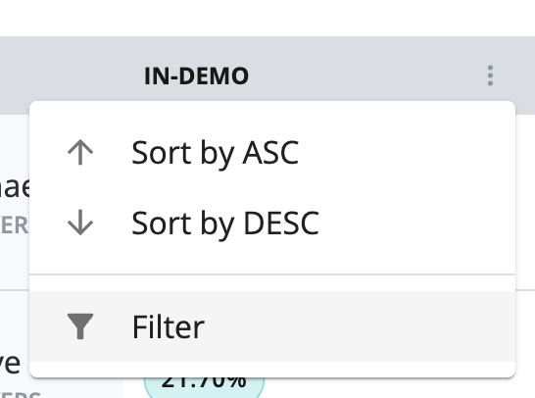535x398 pixels.
Task: Open the filter for IN-DEMO column
Action: (272, 326)
